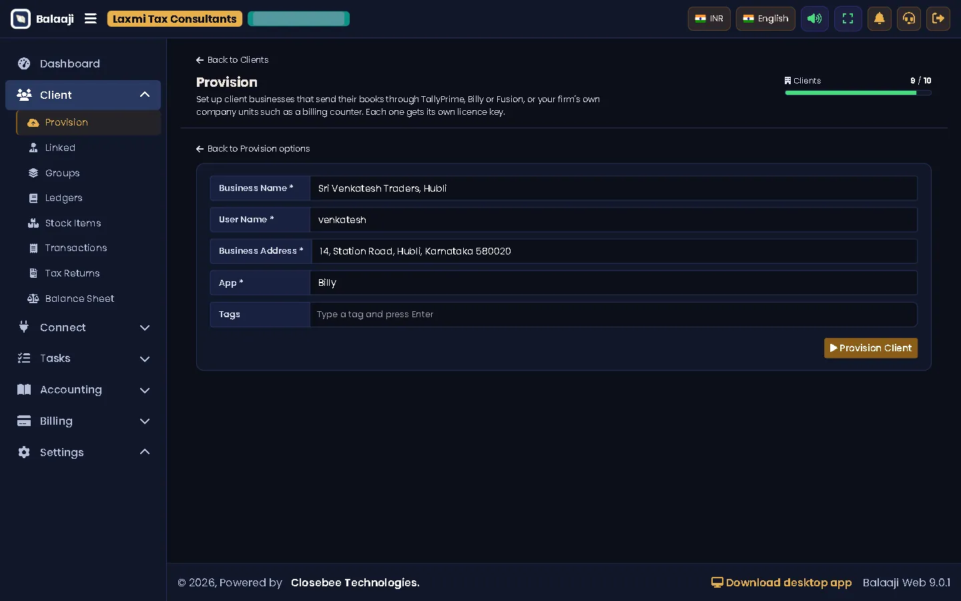Image resolution: width=961 pixels, height=601 pixels.
Task: Edit Business Address field
Action: point(613,251)
